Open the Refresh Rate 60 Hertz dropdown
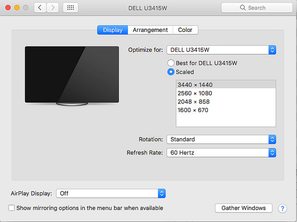 coord(221,152)
